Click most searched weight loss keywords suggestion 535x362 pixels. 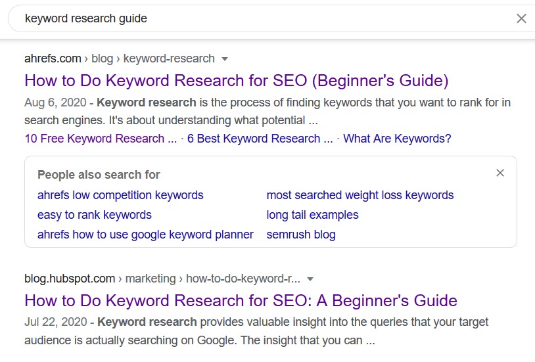click(x=360, y=195)
